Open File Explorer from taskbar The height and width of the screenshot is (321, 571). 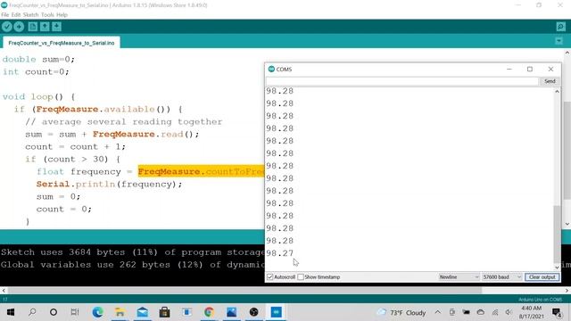coord(120,312)
